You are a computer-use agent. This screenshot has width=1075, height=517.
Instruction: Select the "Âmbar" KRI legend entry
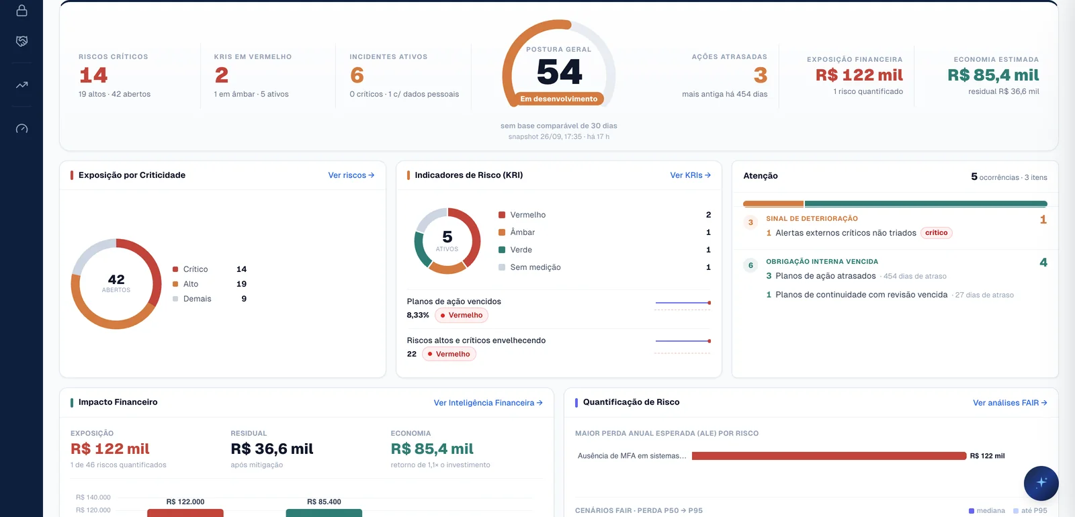(x=605, y=232)
